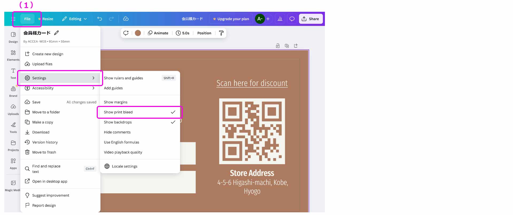
Task: Expand the Settings submenu arrow
Action: point(93,78)
